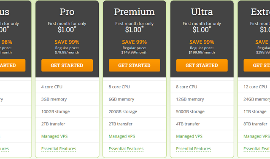Click GET STARTED under the Premium plan
The width and height of the screenshot is (270, 159).
point(135,66)
